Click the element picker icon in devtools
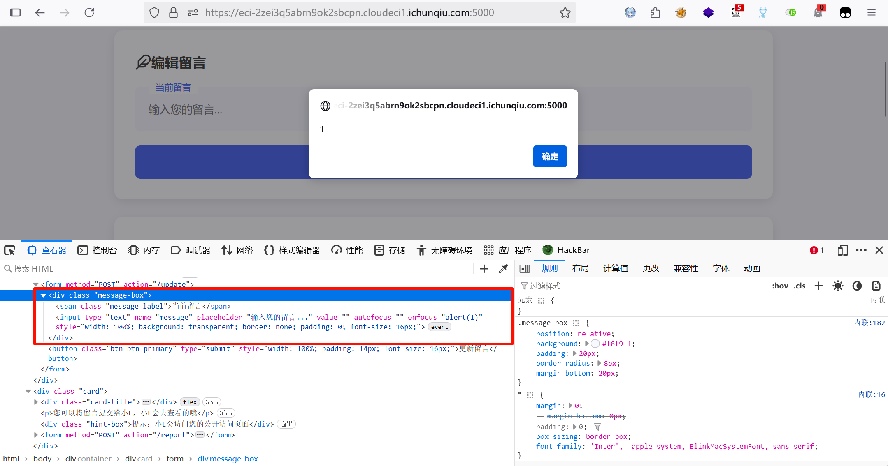The width and height of the screenshot is (888, 466). [9, 250]
